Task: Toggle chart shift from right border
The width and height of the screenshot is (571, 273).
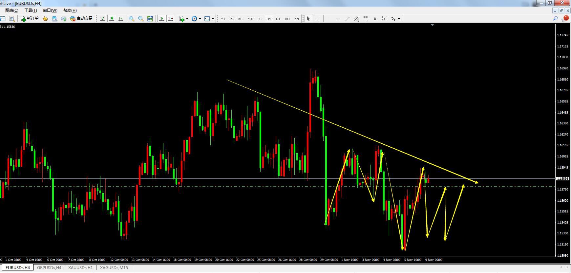Action: pos(171,19)
